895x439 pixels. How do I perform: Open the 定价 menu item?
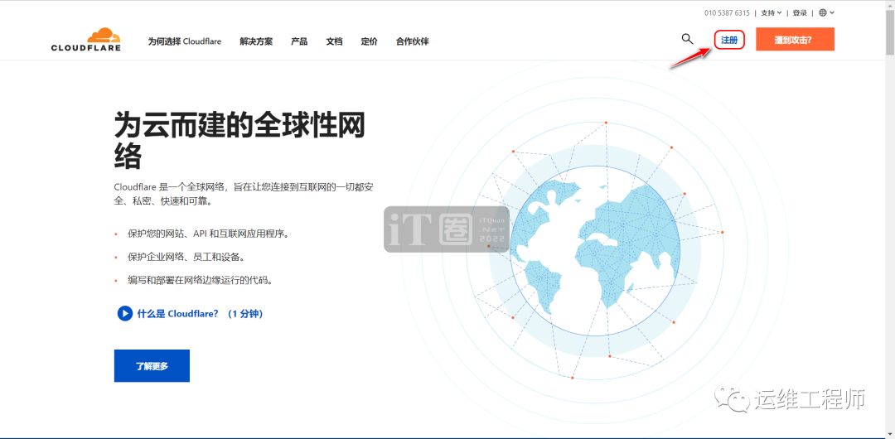point(370,41)
